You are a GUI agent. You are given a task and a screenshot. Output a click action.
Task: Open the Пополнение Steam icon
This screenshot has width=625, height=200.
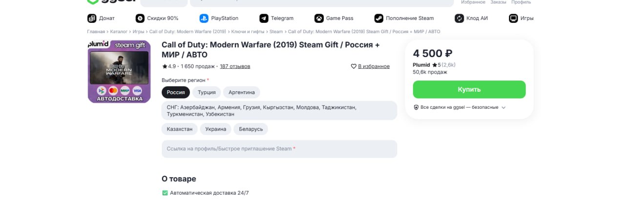tap(379, 19)
